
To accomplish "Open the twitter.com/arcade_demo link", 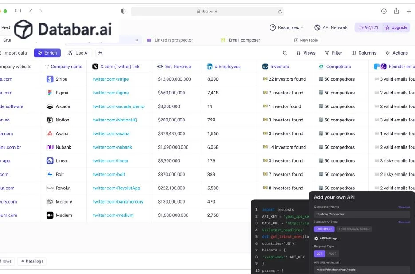I will click(x=118, y=106).
